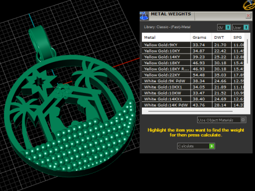Viewport: 255px width, 191px height.
Task: Select the Yellow Gold:18KY row
Action: [193, 63]
